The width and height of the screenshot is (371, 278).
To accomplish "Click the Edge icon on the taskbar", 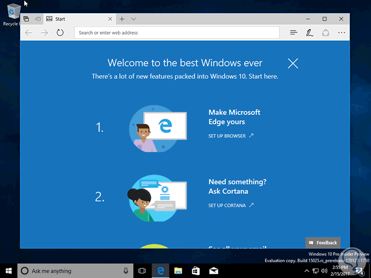I will tap(161, 271).
